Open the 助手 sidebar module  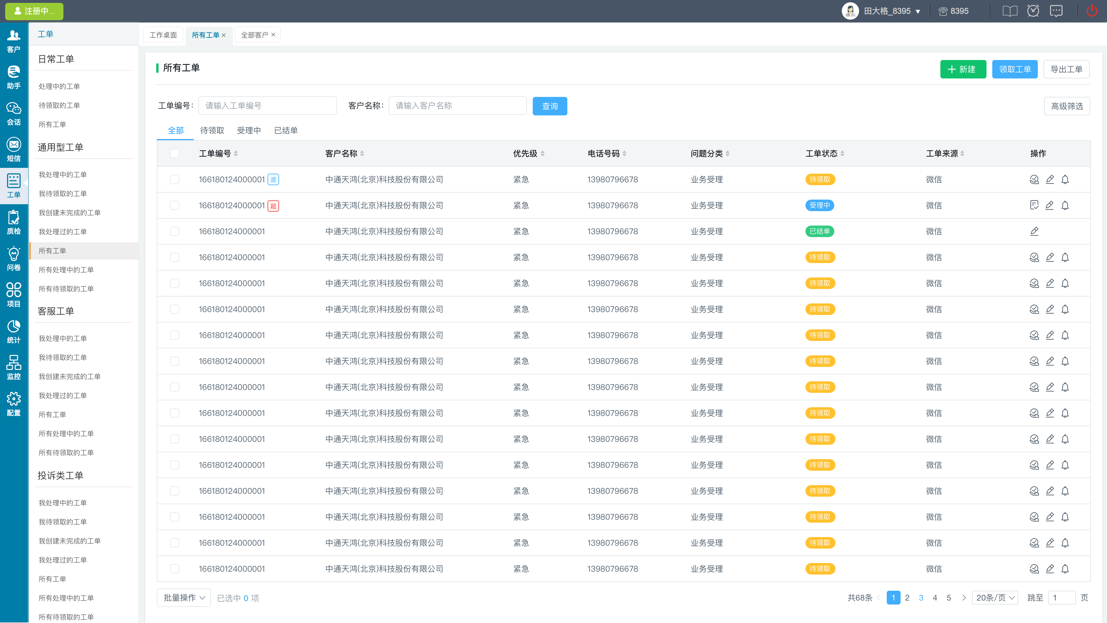14,77
